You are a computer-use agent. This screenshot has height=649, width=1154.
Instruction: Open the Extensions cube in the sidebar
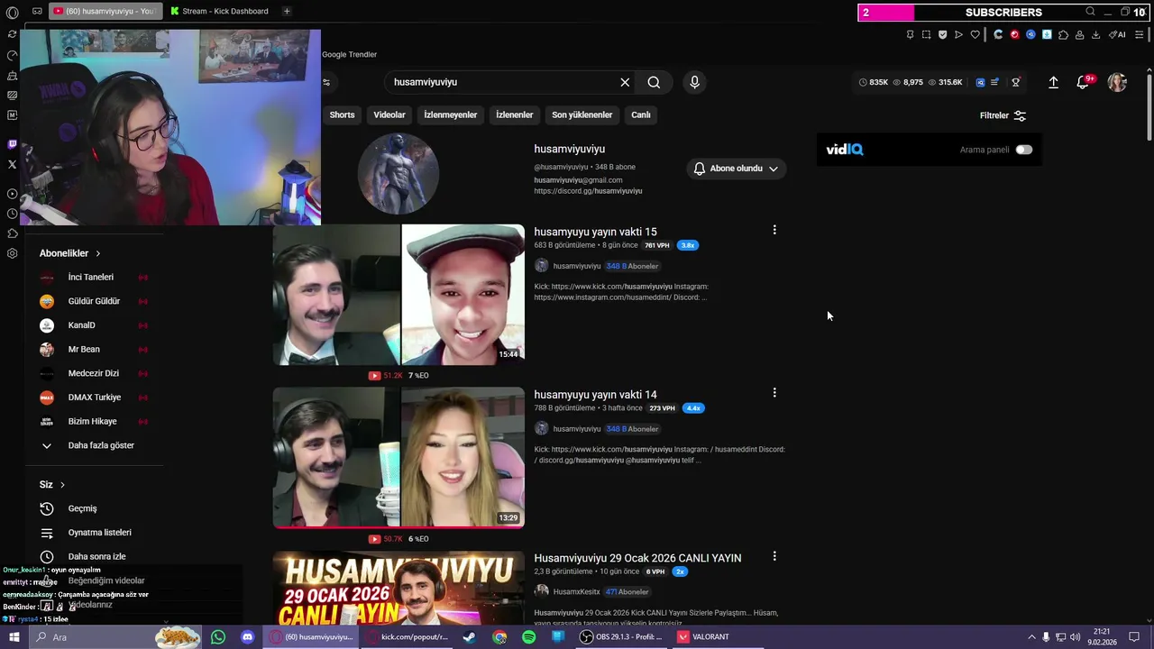click(12, 233)
